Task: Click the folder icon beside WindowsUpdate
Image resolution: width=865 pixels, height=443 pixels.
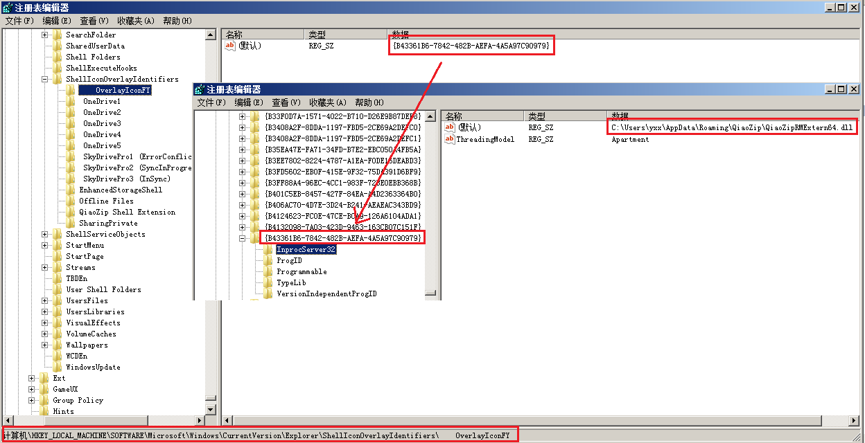Action: (x=58, y=367)
